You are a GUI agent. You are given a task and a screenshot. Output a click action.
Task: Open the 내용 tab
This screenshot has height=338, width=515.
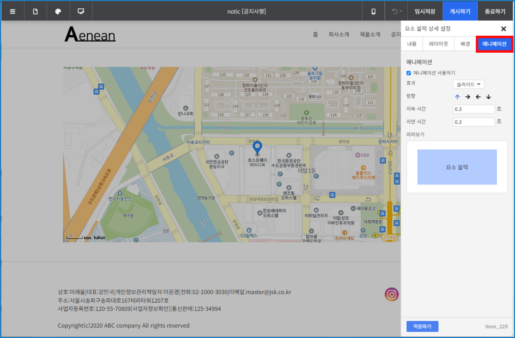412,44
